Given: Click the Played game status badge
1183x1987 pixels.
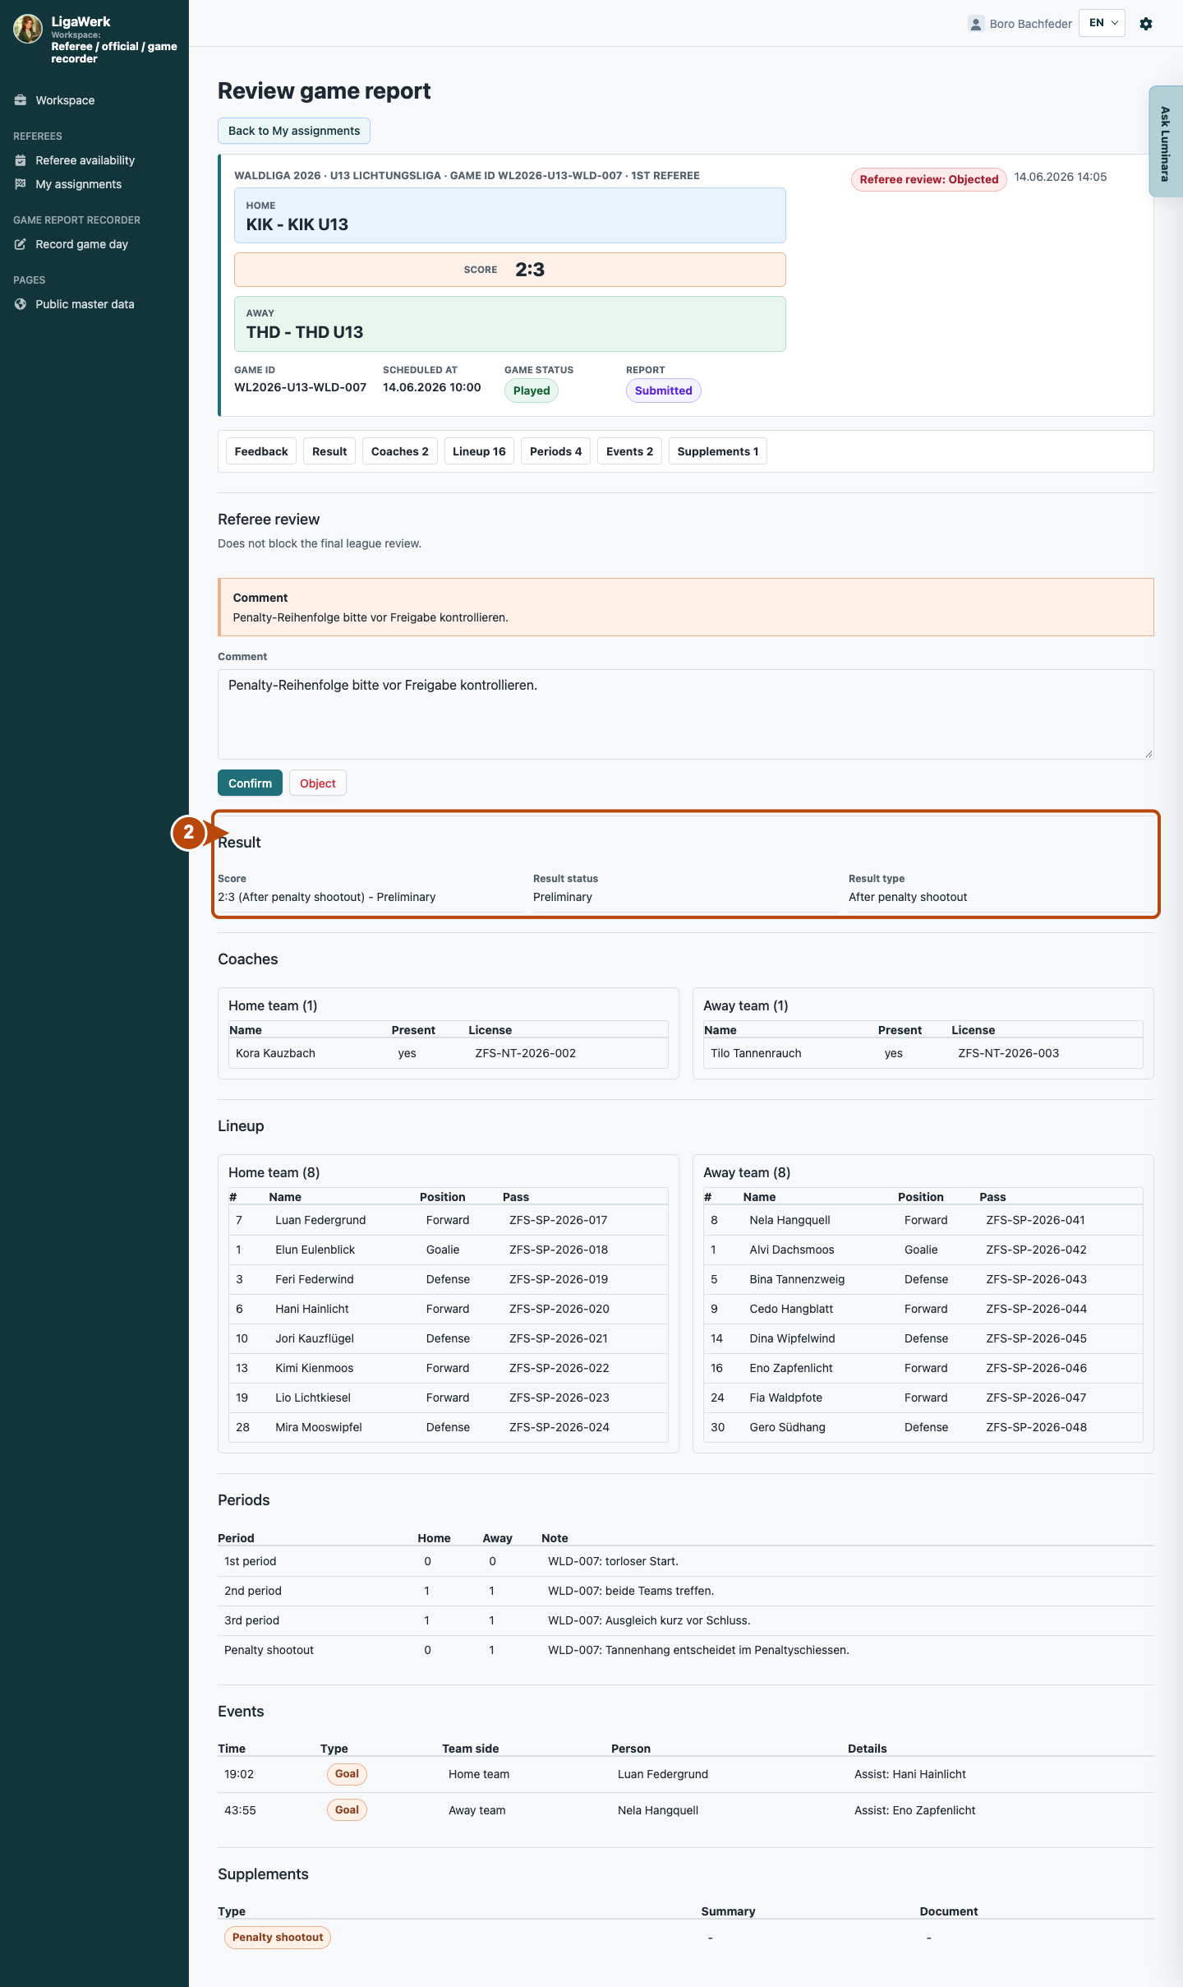Looking at the screenshot, I should (532, 390).
